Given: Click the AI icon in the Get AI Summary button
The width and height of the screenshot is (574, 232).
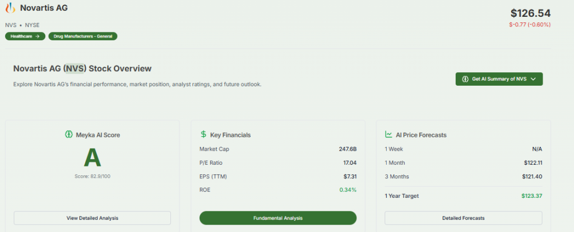Looking at the screenshot, I should (465, 79).
